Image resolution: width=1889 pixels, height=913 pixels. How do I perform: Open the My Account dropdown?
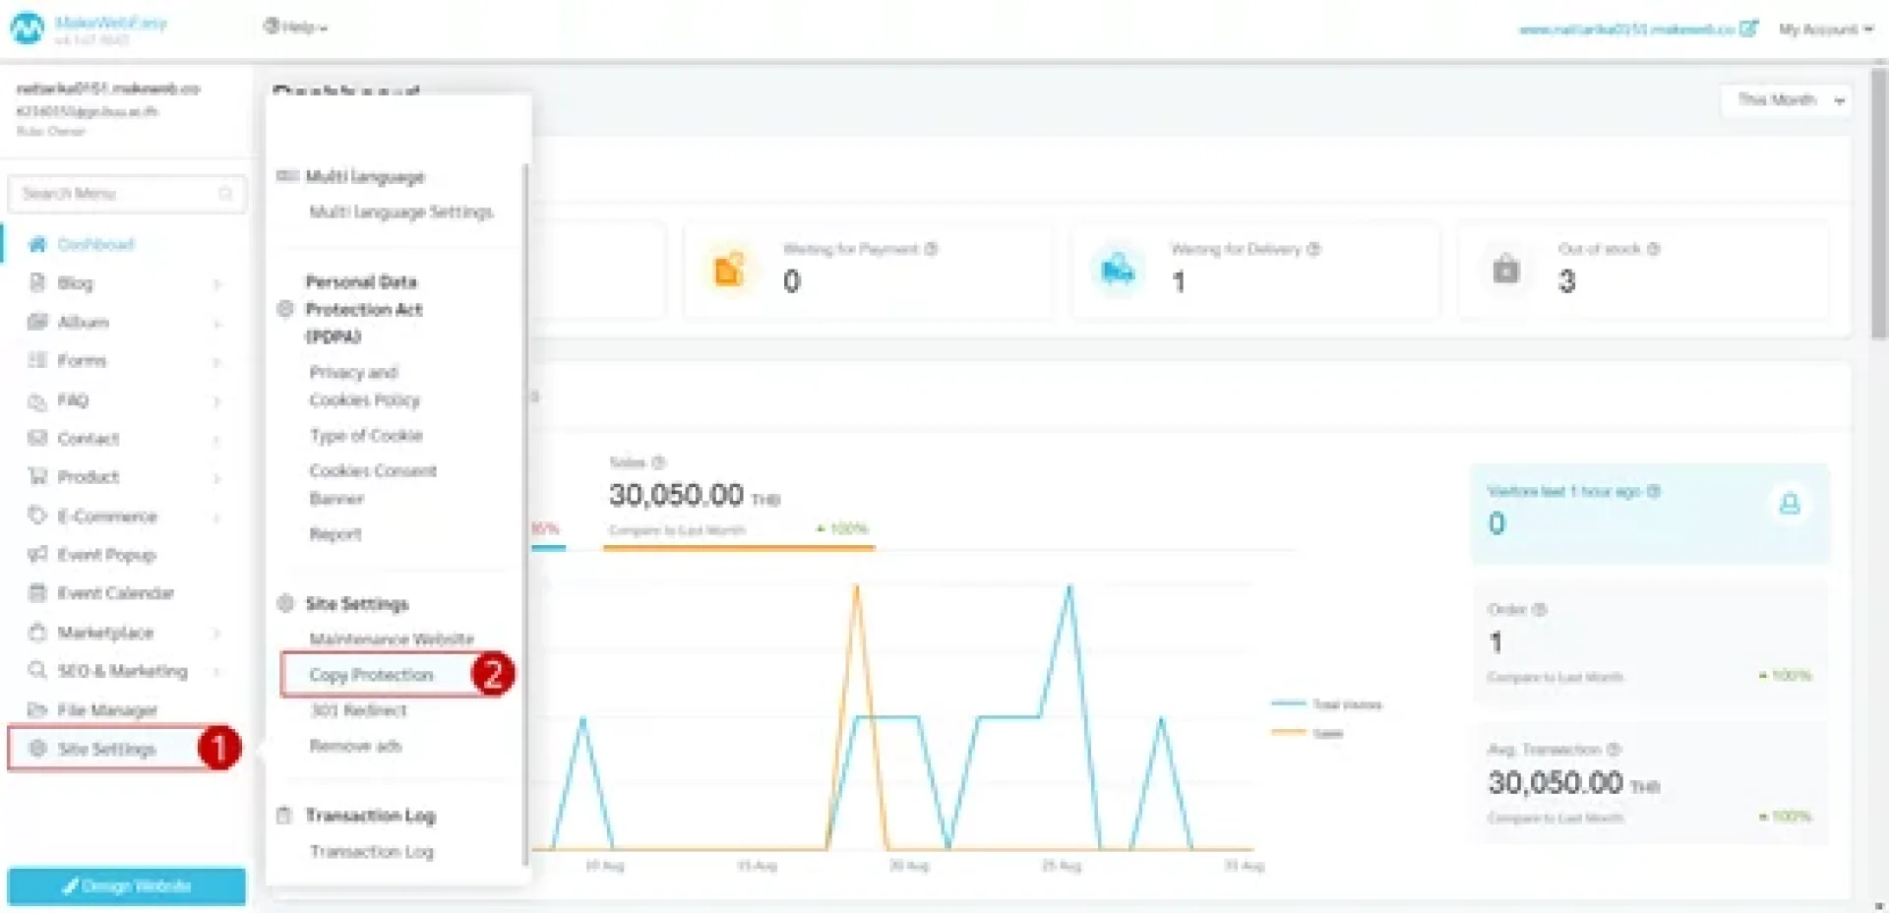1825,30
